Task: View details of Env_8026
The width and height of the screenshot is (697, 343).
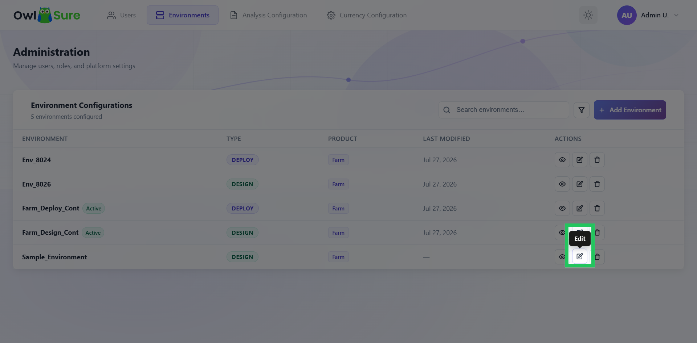Action: click(562, 184)
